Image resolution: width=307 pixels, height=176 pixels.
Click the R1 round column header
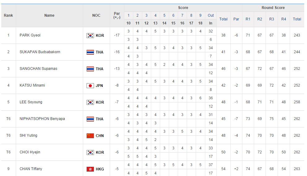point(248,19)
